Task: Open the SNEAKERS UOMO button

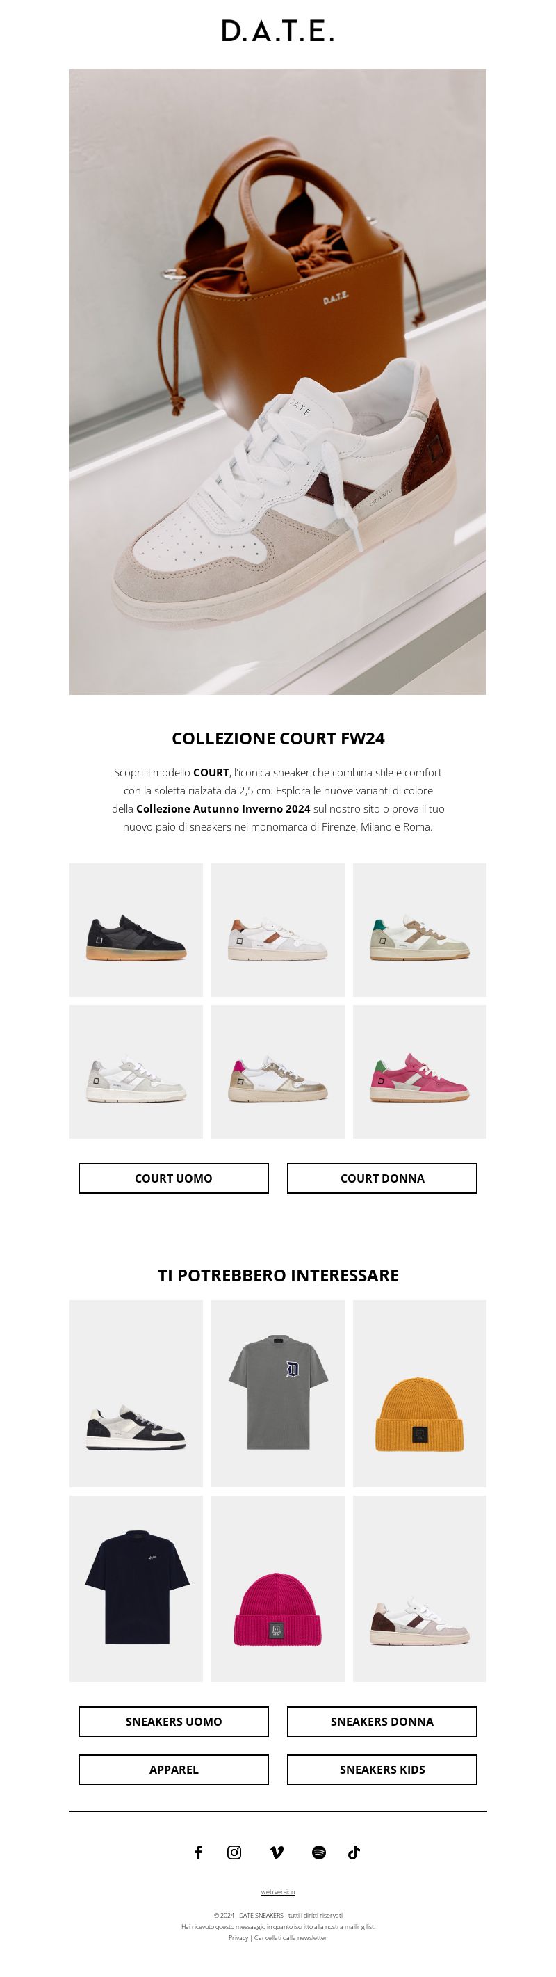Action: pyautogui.click(x=173, y=1722)
